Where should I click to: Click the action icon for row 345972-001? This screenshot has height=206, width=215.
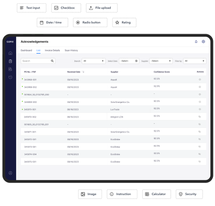(199, 139)
